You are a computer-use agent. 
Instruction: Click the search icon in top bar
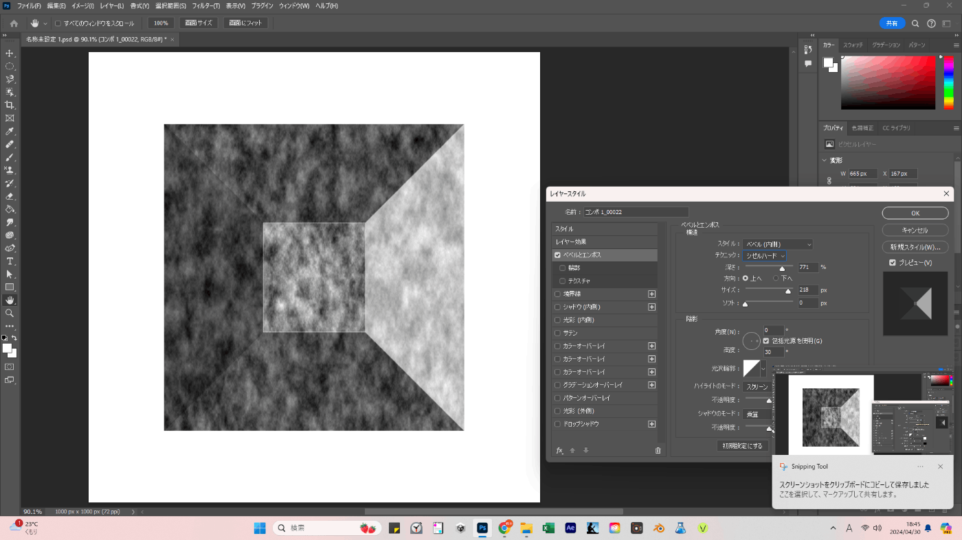pyautogui.click(x=915, y=23)
